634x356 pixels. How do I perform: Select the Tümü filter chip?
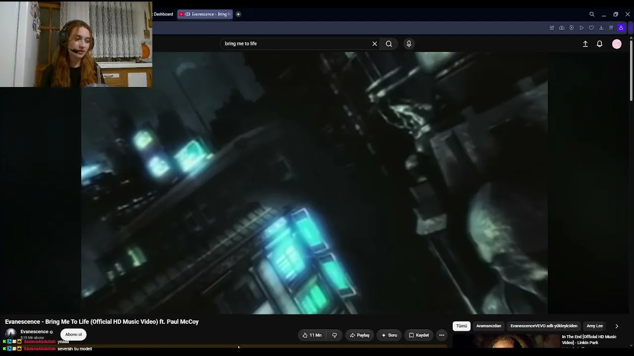click(x=462, y=326)
